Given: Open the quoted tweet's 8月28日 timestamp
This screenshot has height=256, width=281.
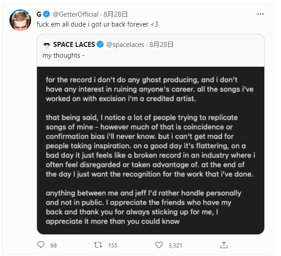Looking at the screenshot, I should click(x=161, y=45).
